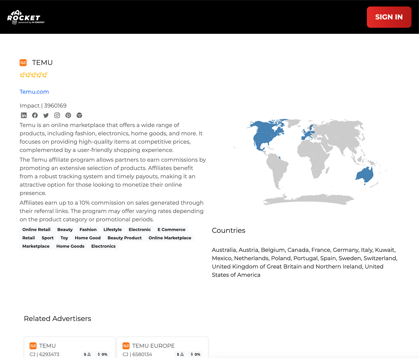Viewport: 419px width, 358px height.
Task: Click the orange Temu brand icon
Action: 23,63
